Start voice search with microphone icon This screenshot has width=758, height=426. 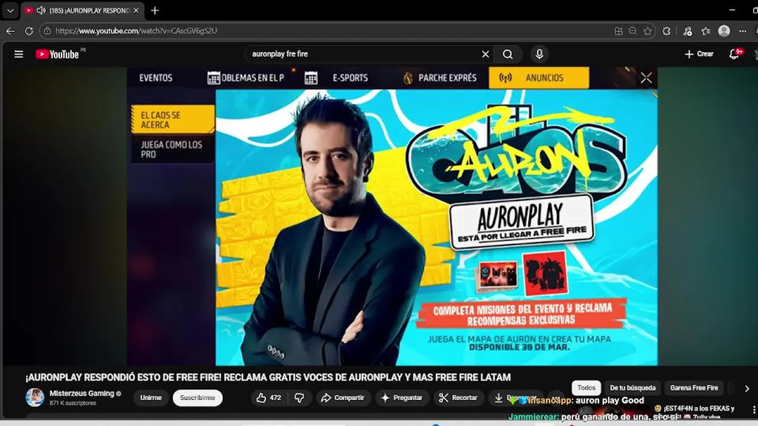click(539, 54)
